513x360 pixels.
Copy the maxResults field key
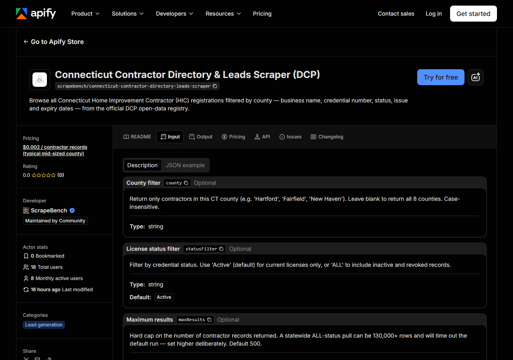coord(209,320)
